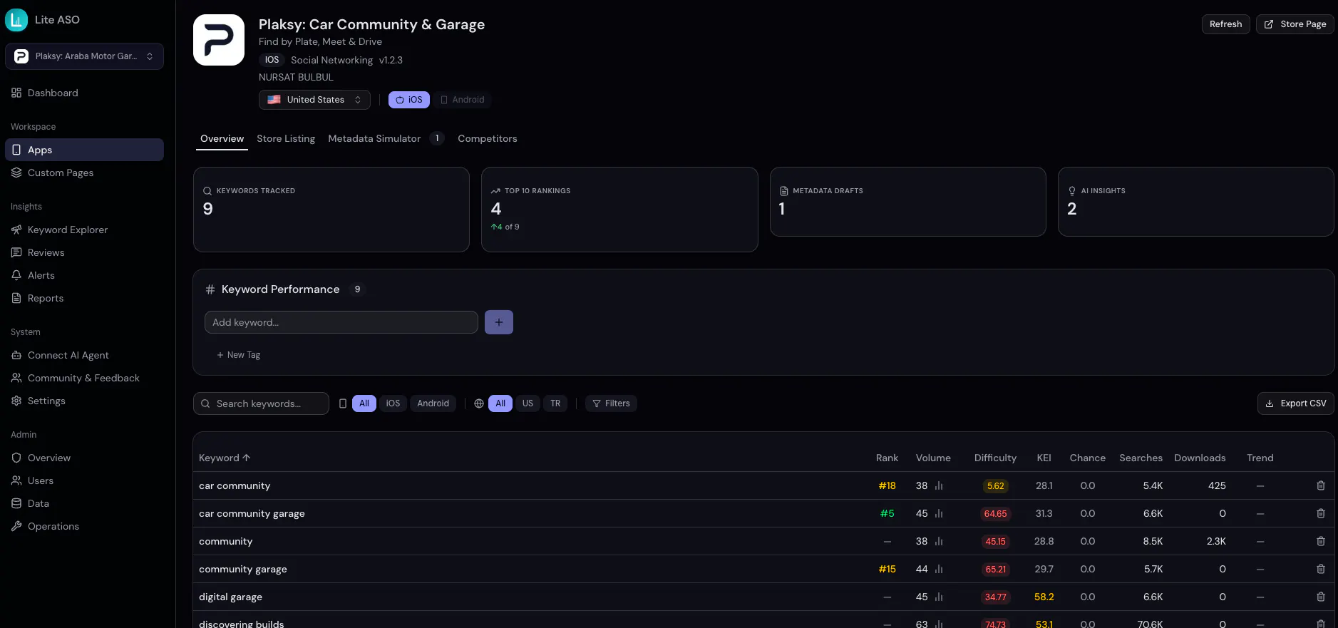Click volume chart icon for car community garage
1338x628 pixels.
939,513
